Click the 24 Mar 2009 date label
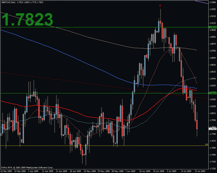Viewport: 217px width, 173px height. [x=20, y=171]
